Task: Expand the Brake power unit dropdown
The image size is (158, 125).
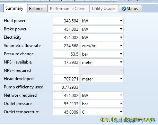Action: click(x=121, y=29)
